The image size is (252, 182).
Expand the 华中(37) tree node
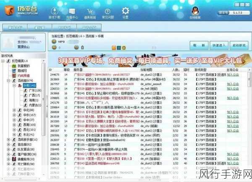[x=14, y=120]
